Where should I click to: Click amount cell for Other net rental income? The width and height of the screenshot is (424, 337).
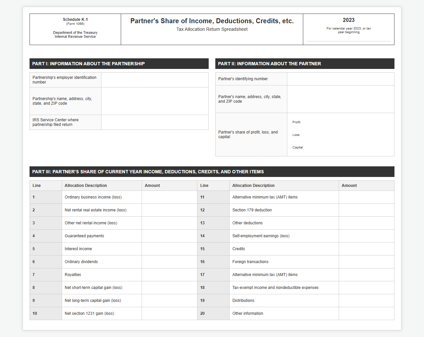(x=170, y=223)
